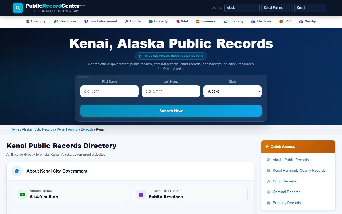Open the Property nav item
Screen dimensions: 342x214
pos(158,21)
